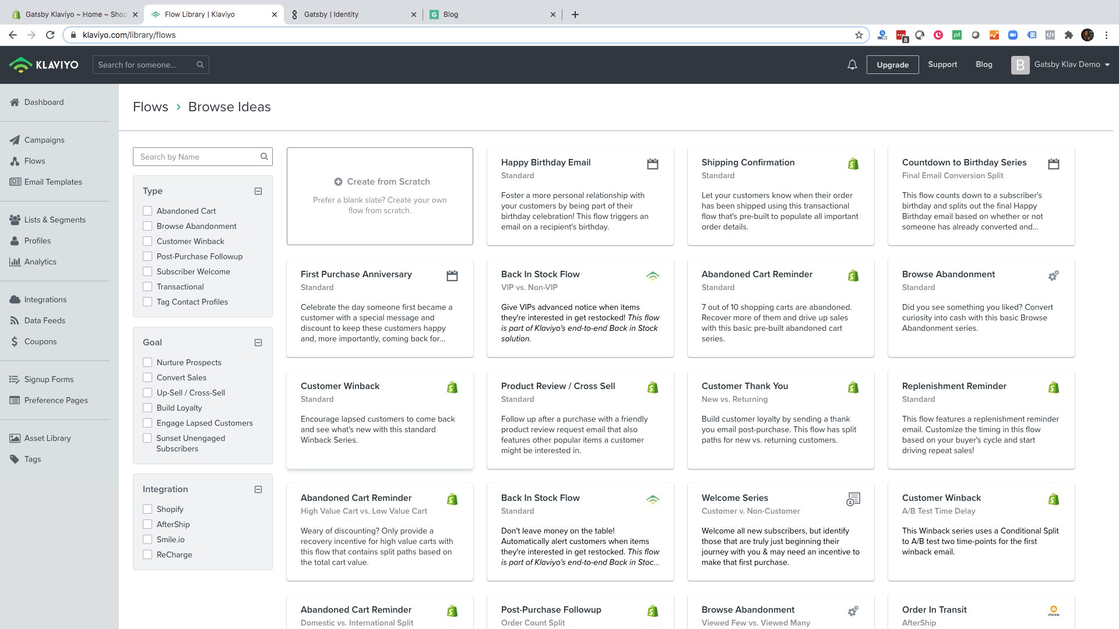Open the Customer Thank You flow card
The image size is (1119, 629).
pyautogui.click(x=780, y=420)
